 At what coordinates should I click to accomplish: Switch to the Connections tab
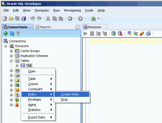17,27
